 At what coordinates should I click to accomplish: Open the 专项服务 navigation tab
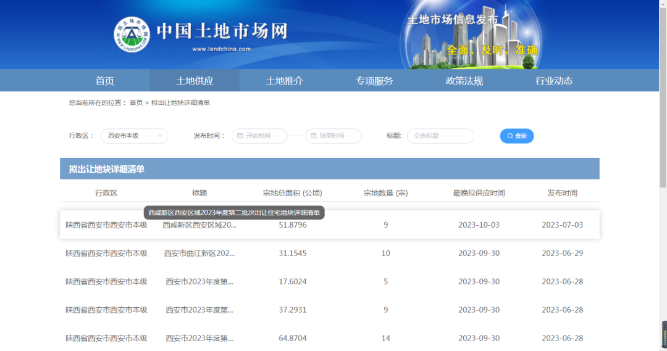[x=374, y=81]
